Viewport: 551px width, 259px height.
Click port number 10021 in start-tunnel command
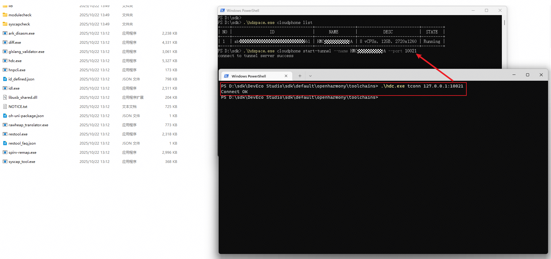pyautogui.click(x=411, y=51)
